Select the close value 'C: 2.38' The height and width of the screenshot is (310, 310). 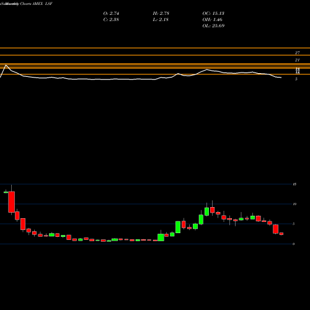[x=111, y=19]
